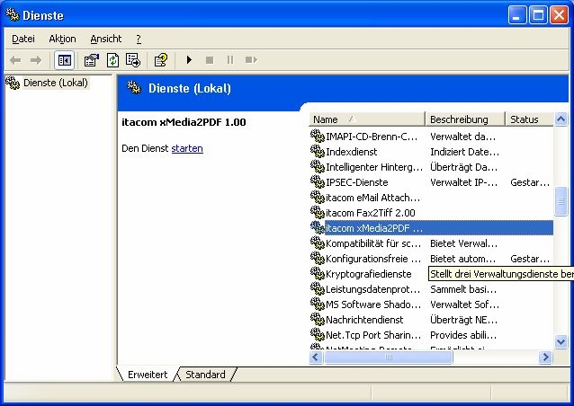Sort by the Beschreibung column header

click(464, 119)
